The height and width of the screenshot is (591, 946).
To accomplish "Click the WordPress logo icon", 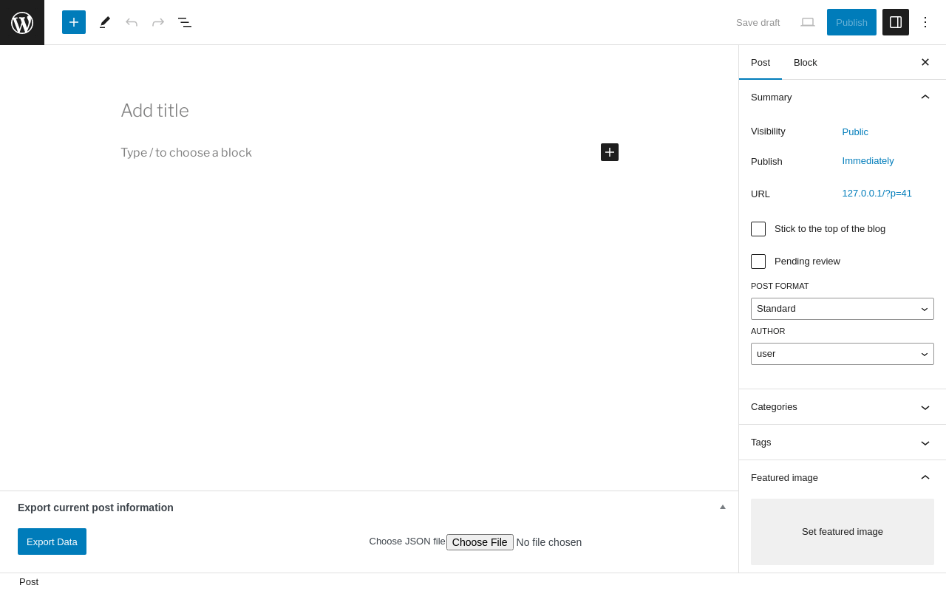I will point(22,22).
